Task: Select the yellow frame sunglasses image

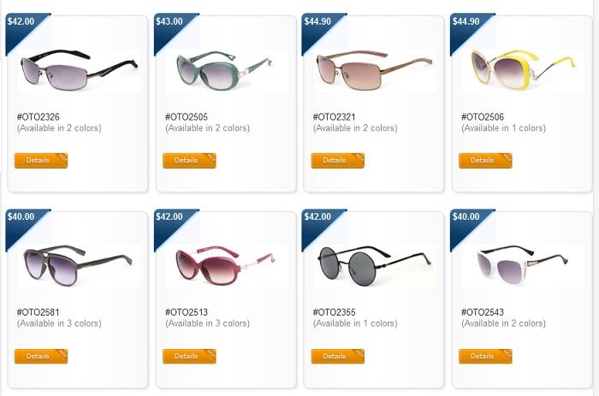Action: click(x=523, y=71)
